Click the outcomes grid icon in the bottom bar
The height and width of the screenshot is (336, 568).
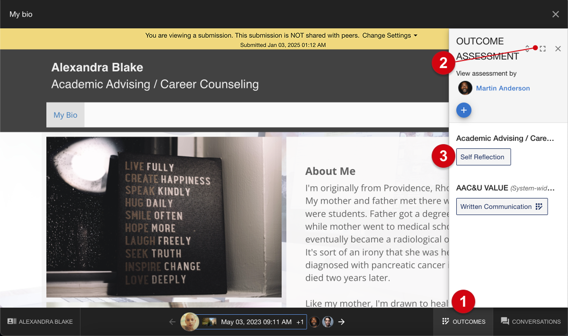[x=445, y=321]
